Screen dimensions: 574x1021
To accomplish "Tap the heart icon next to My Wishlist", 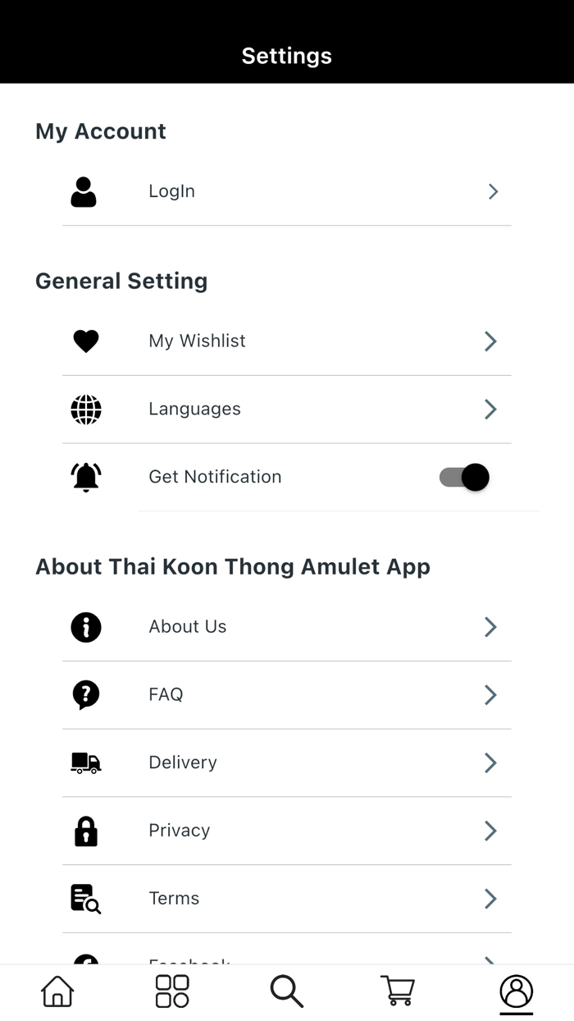I will 85,341.
